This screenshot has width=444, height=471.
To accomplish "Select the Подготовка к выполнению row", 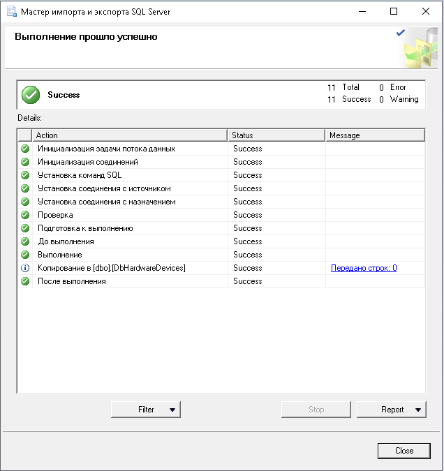I will pyautogui.click(x=85, y=228).
